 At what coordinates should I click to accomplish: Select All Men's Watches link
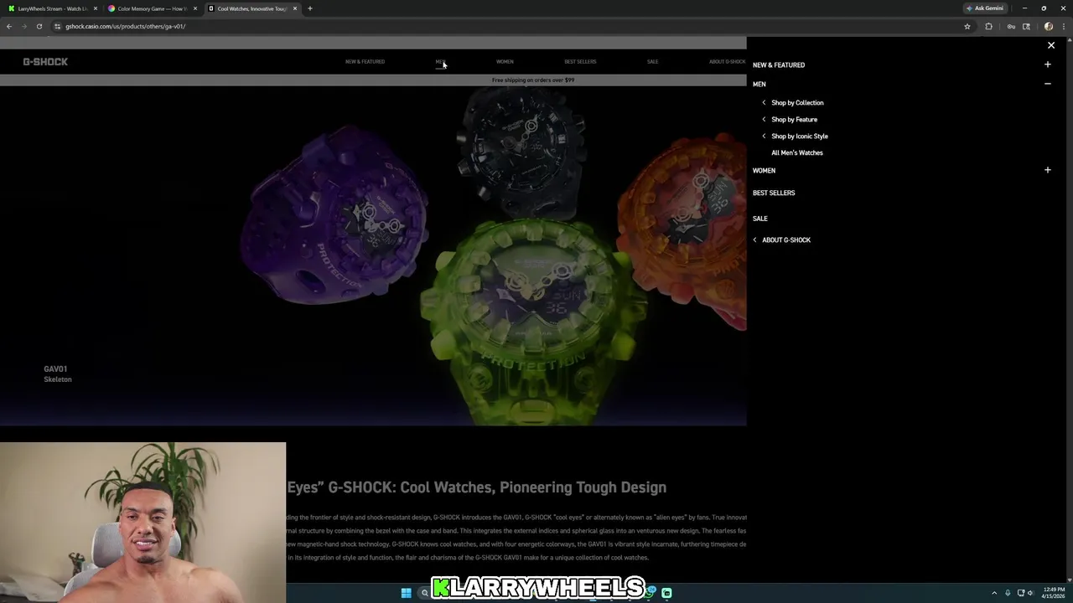pos(797,153)
